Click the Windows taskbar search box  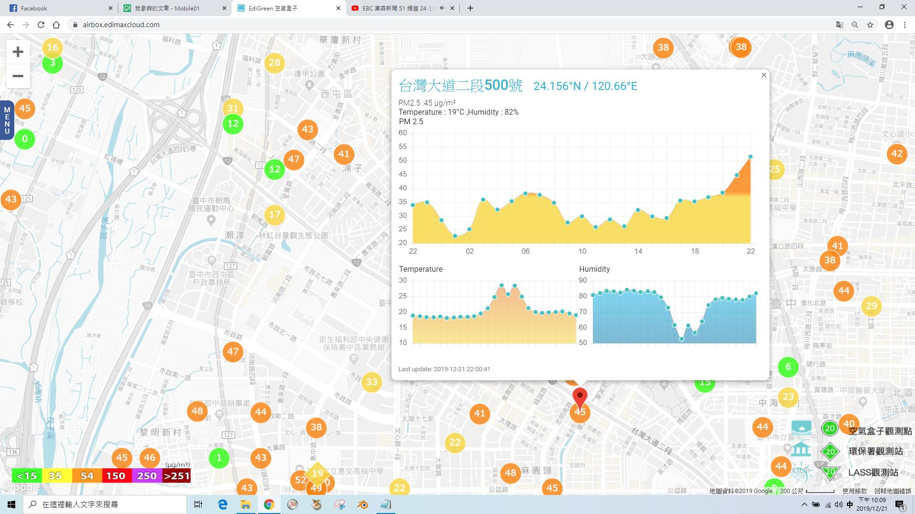[x=105, y=504]
